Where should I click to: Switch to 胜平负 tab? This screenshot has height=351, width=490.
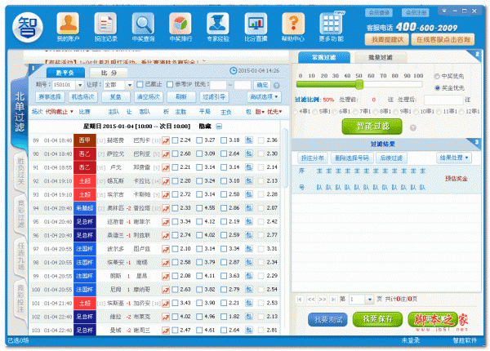pos(65,73)
